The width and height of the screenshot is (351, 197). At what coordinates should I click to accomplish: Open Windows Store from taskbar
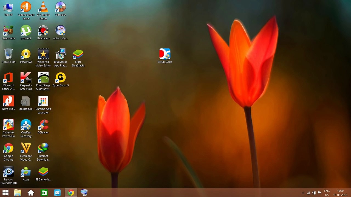44,193
